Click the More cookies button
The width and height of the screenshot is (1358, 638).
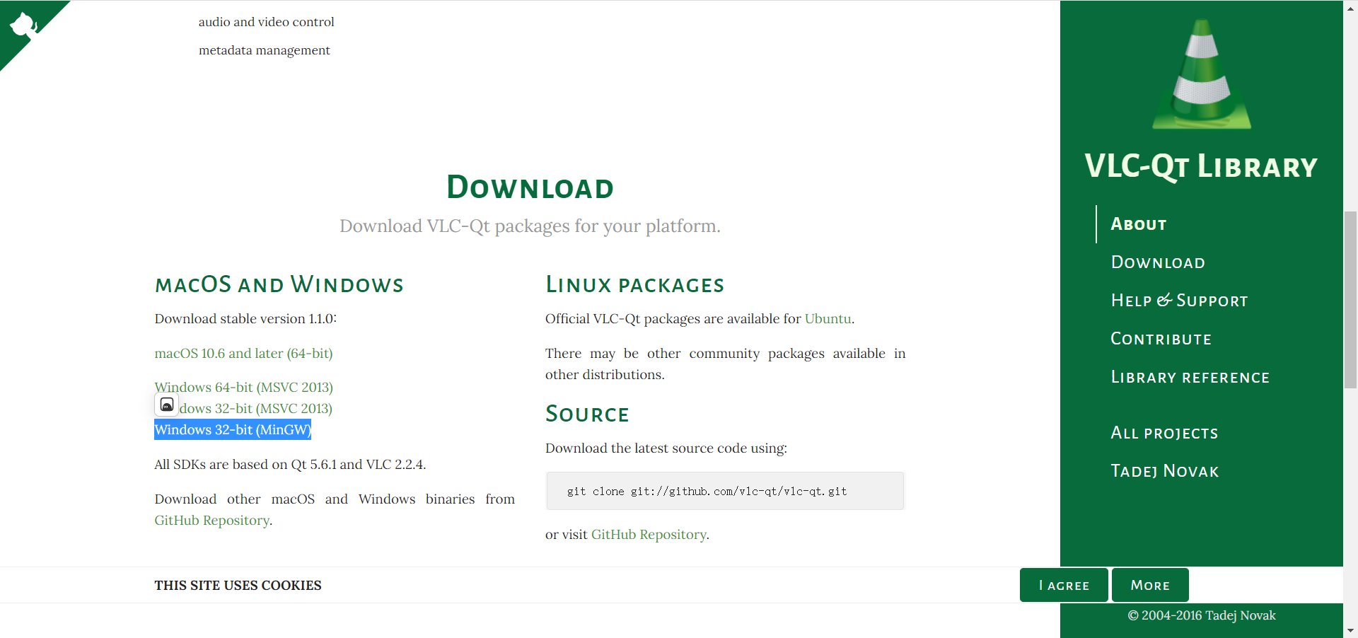click(1150, 585)
